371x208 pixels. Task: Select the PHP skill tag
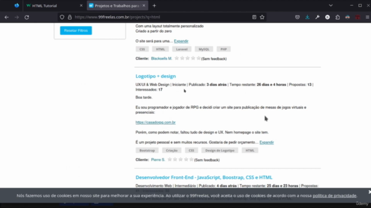(224, 49)
